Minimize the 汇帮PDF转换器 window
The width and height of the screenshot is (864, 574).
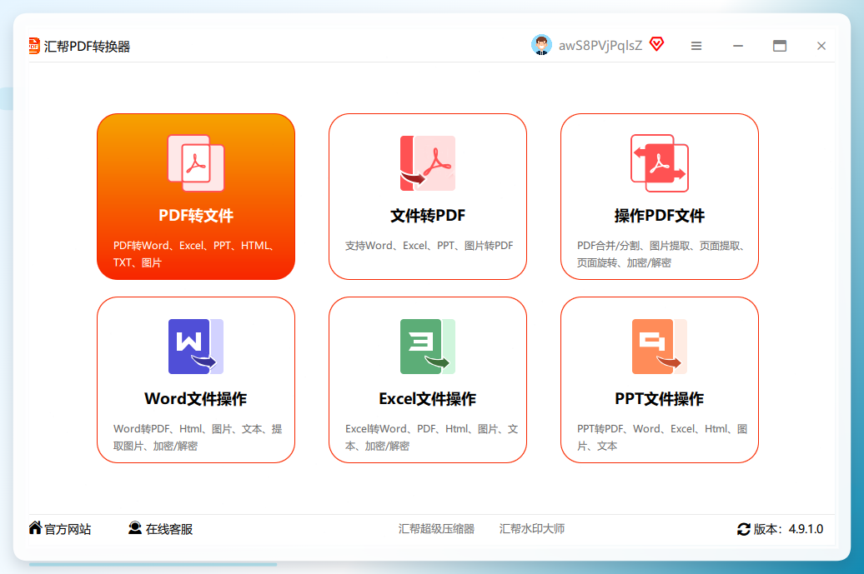(738, 46)
